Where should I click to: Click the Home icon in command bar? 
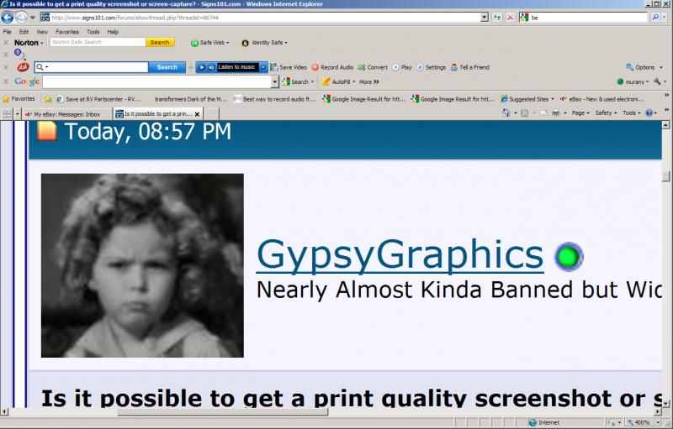tap(506, 113)
